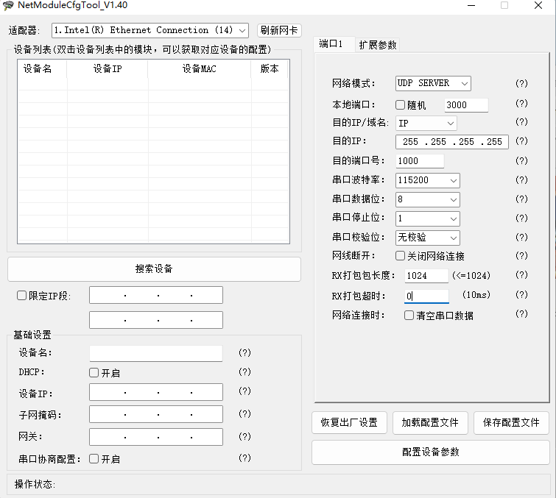
Task: Click the (?) help icon beside 目的IP
Action: click(x=521, y=141)
